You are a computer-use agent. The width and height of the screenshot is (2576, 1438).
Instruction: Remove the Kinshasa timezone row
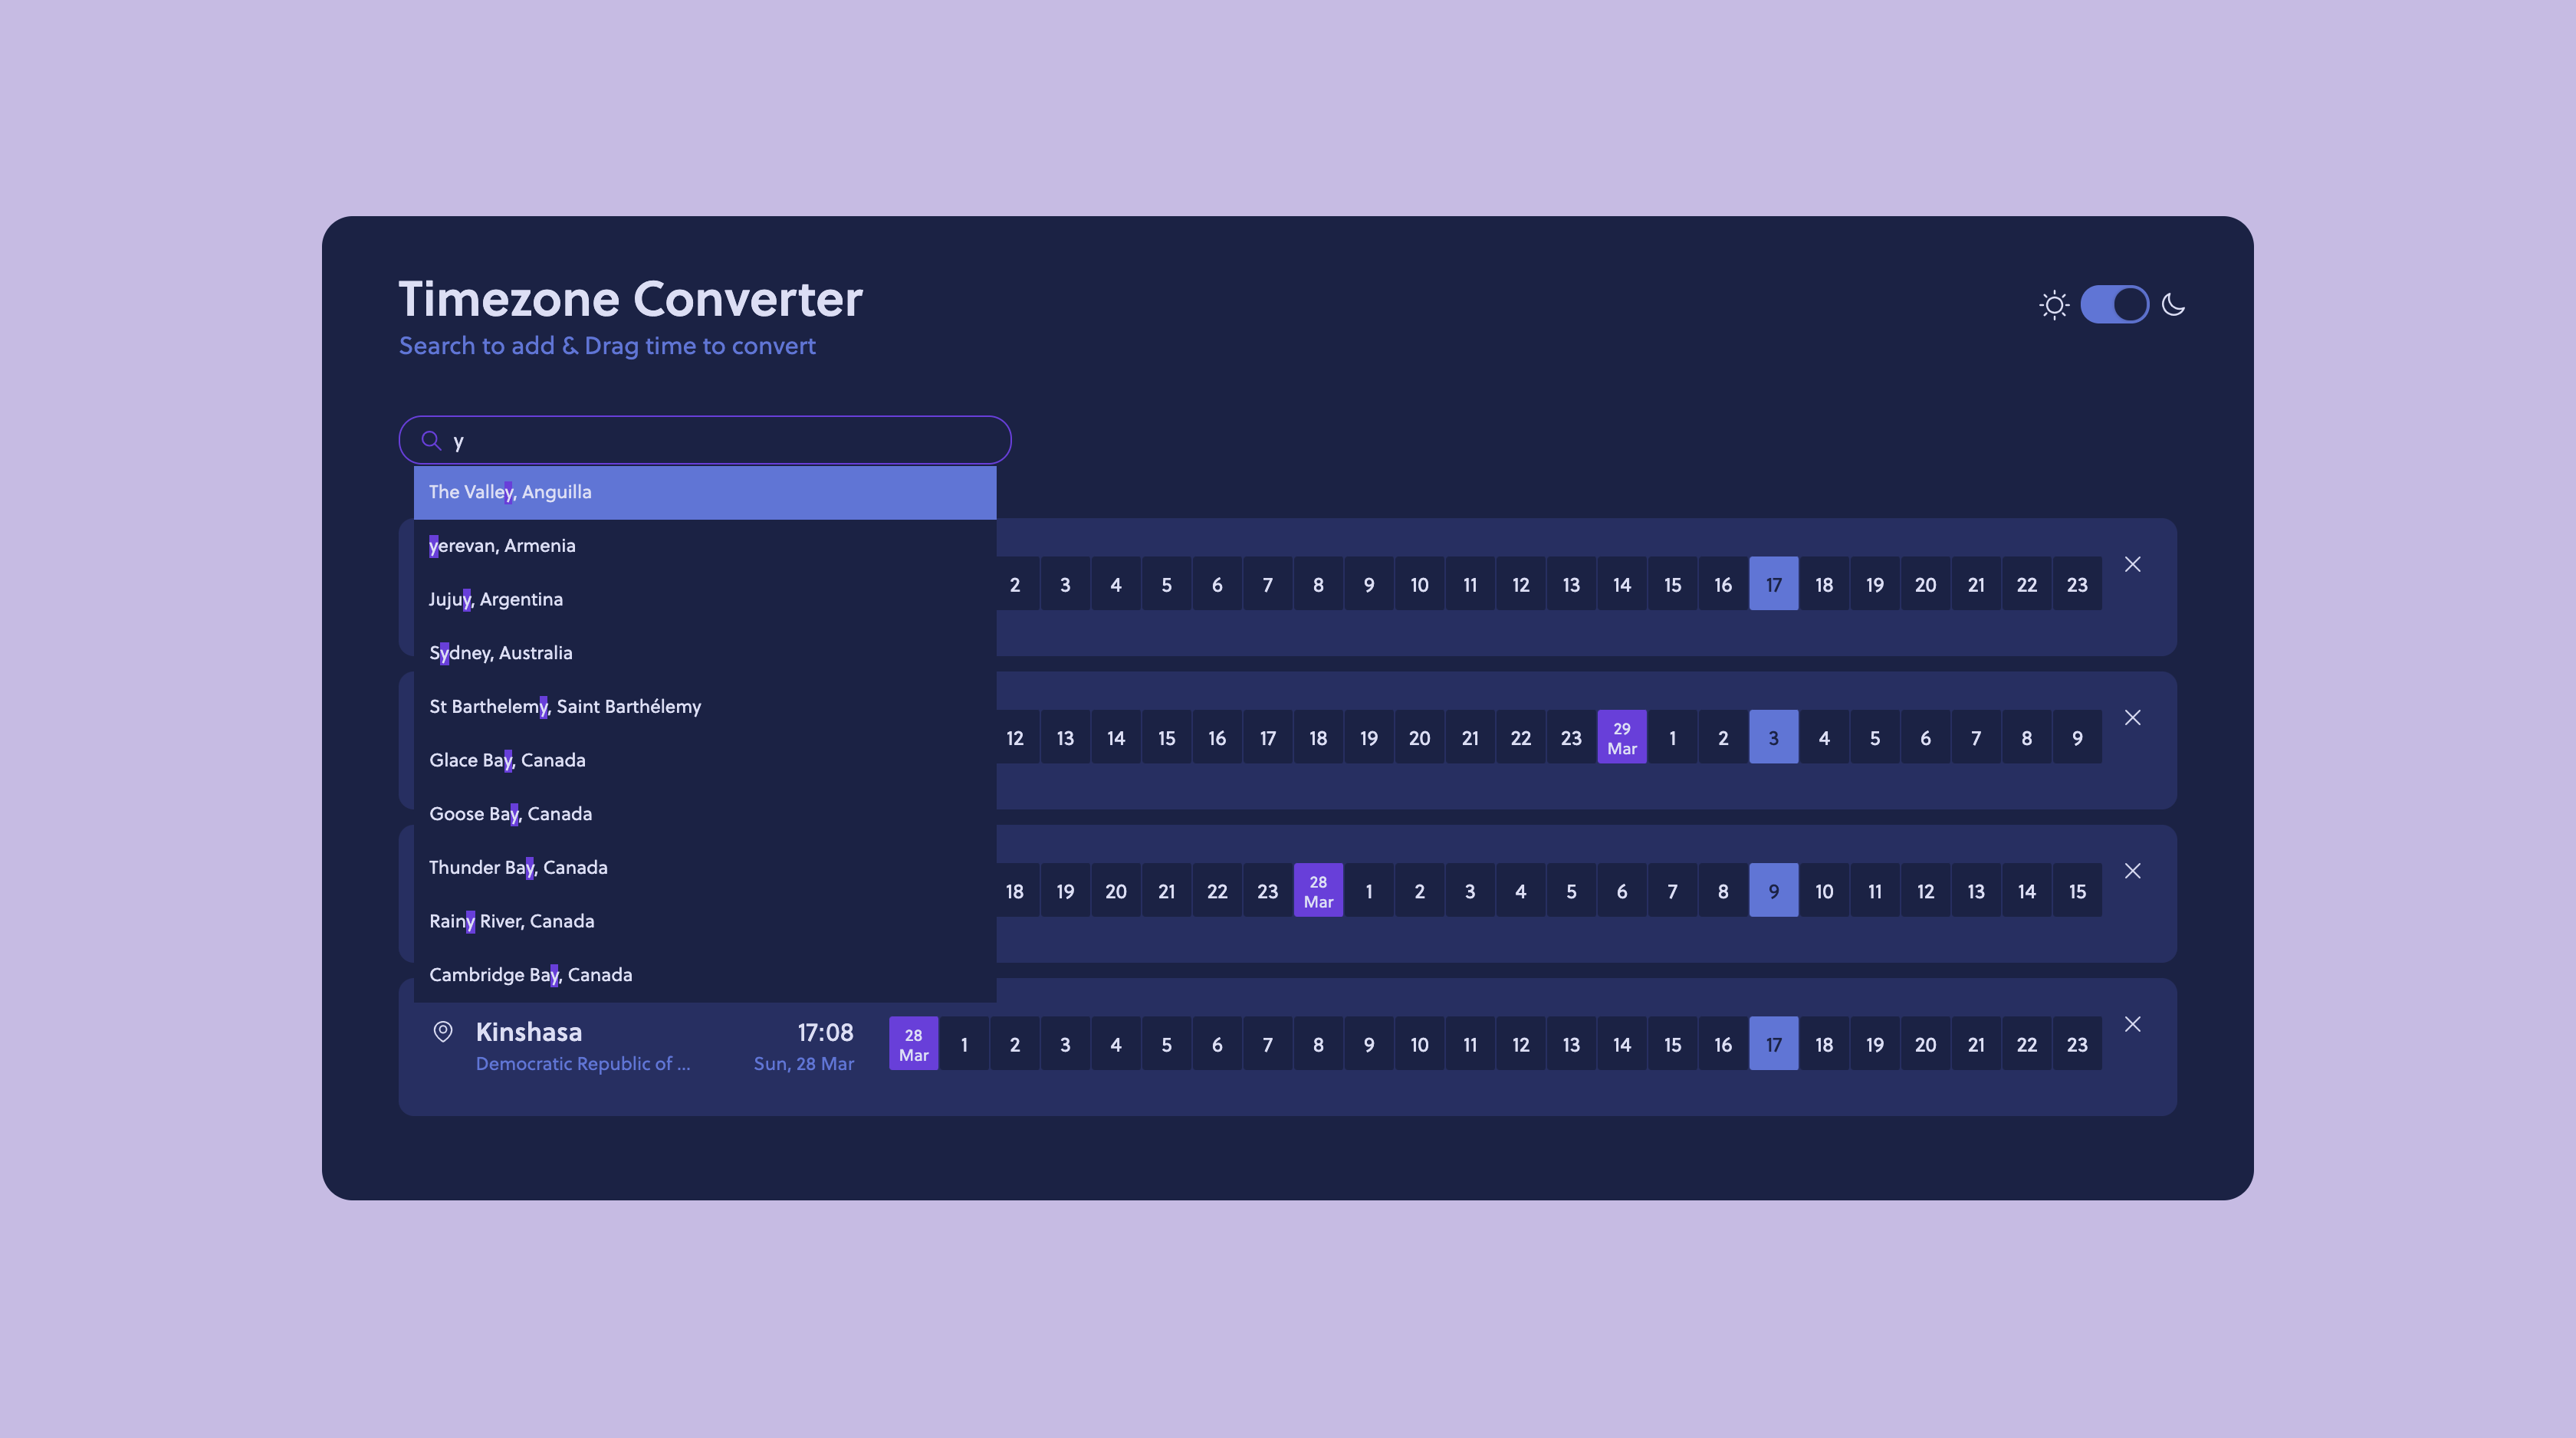(x=2133, y=1024)
